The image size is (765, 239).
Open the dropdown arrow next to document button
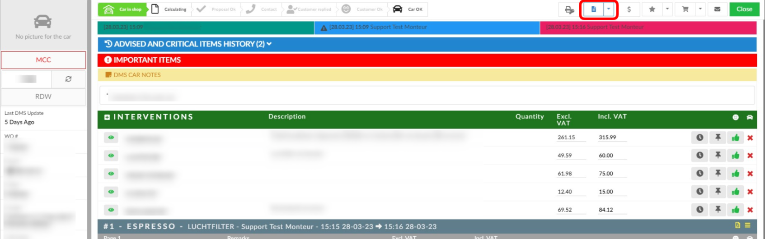click(x=609, y=9)
